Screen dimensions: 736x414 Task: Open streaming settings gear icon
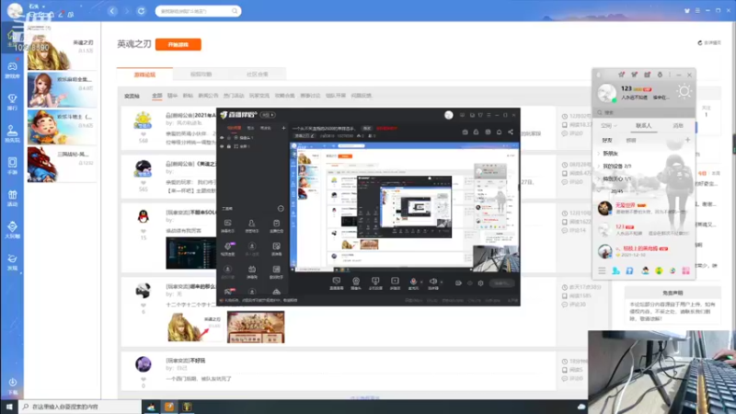click(x=480, y=283)
